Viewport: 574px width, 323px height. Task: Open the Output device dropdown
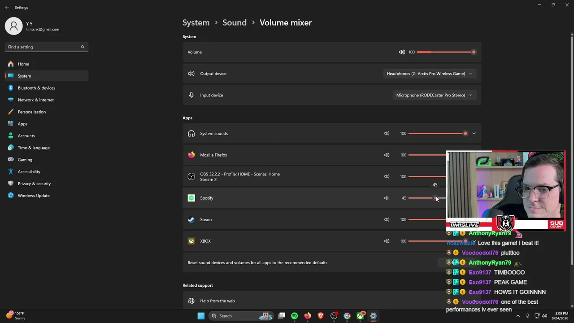pos(430,74)
